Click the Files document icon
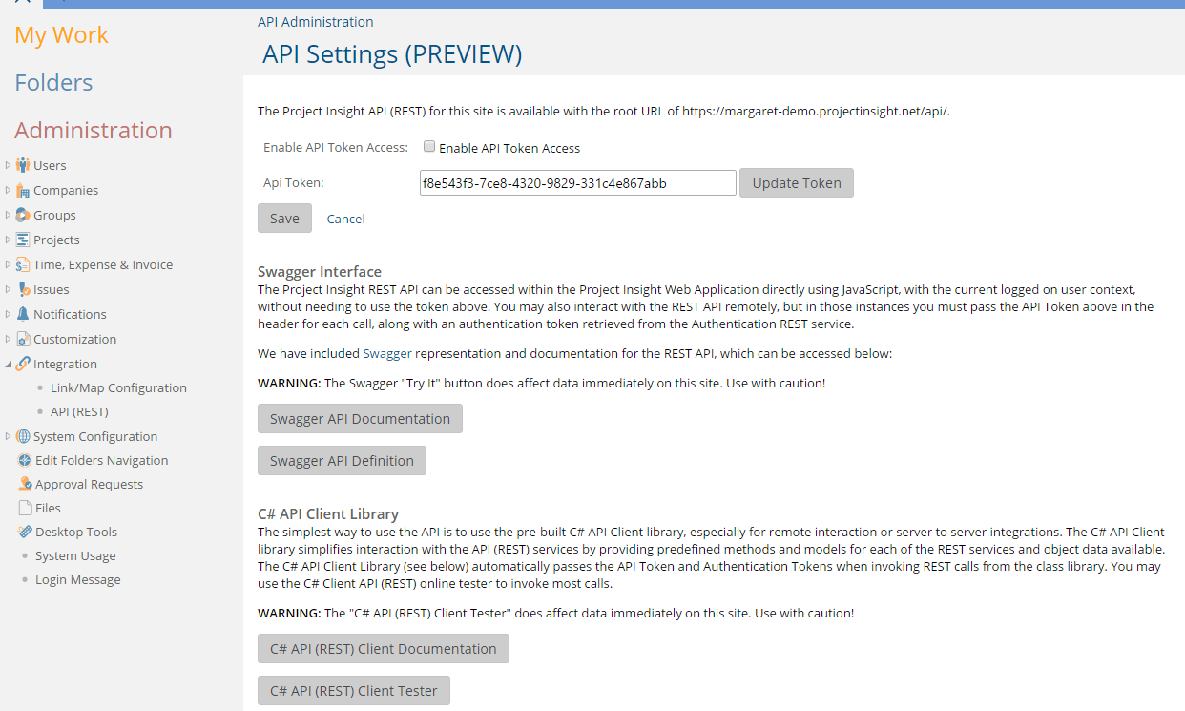The width and height of the screenshot is (1185, 711). 25,508
